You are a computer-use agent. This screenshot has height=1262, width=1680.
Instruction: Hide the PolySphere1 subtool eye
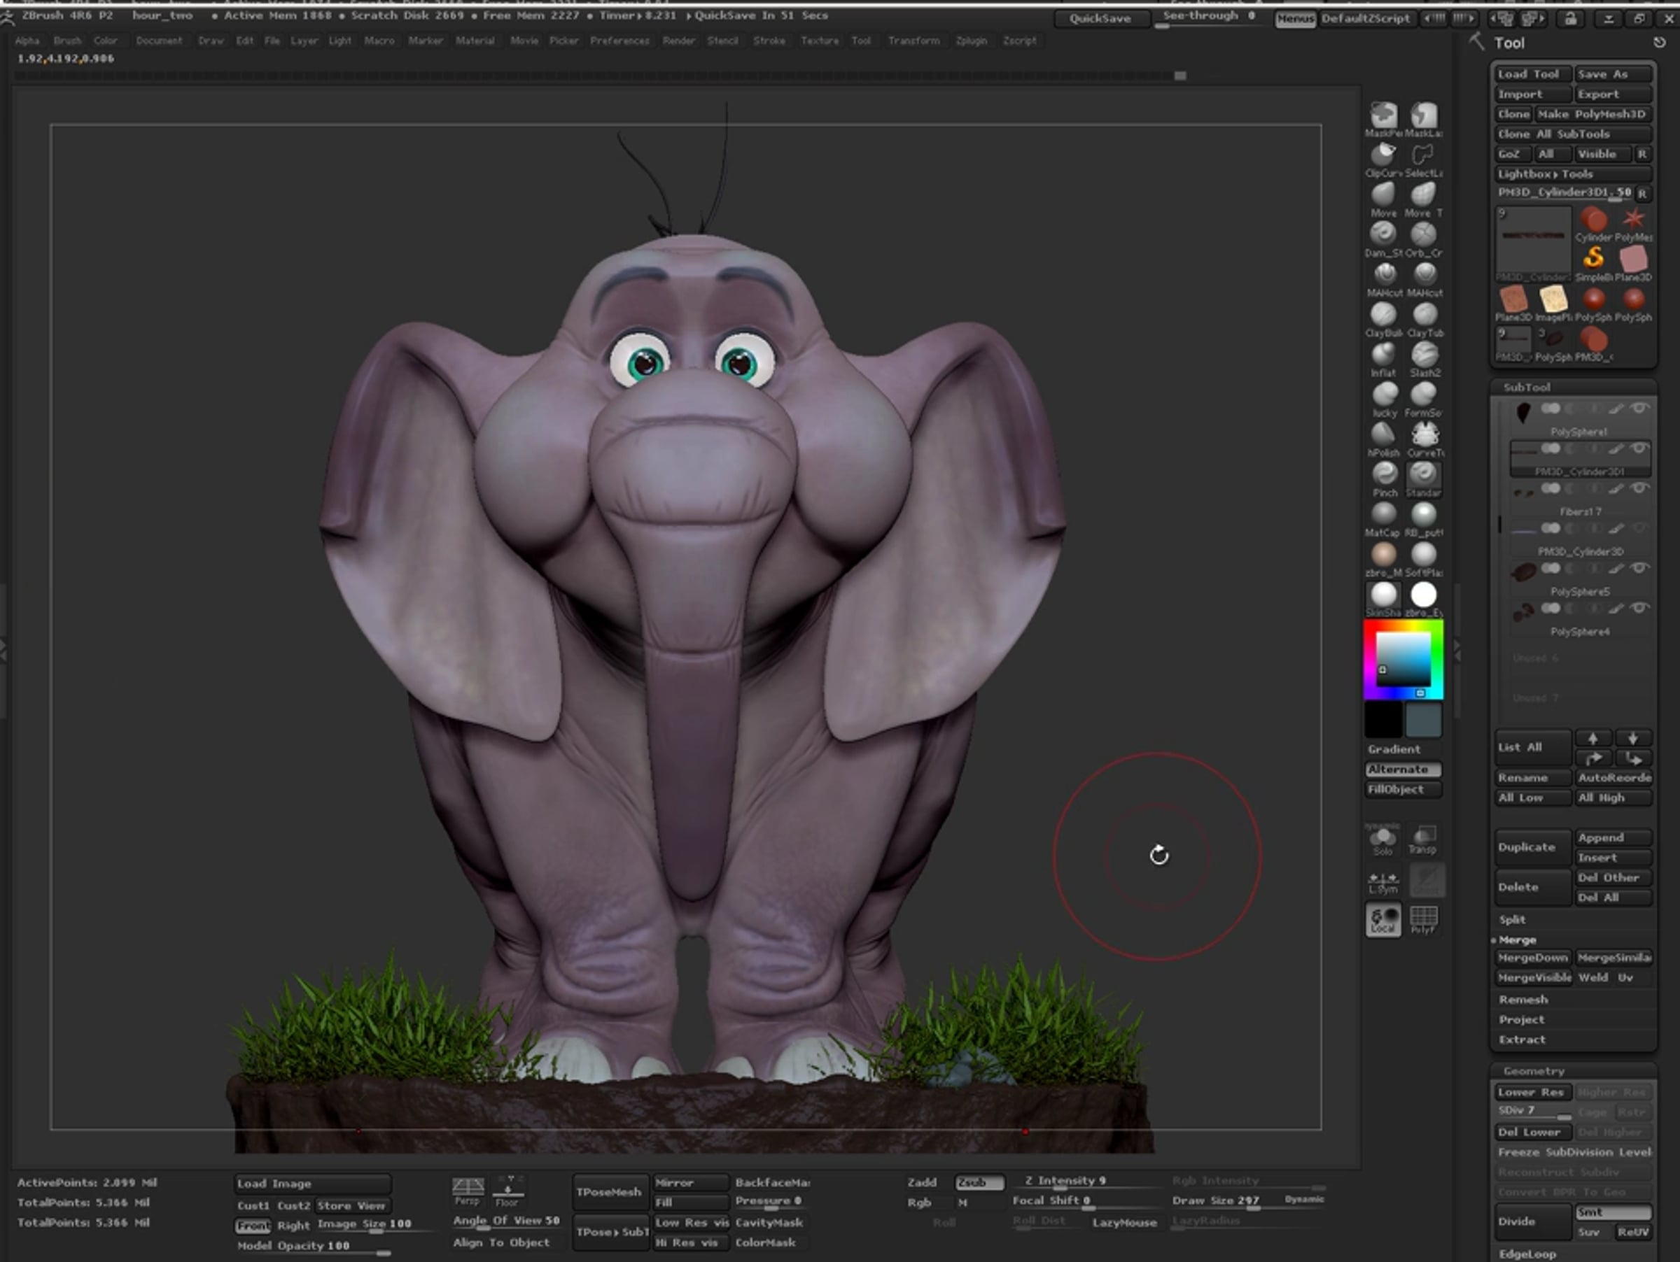point(1639,409)
